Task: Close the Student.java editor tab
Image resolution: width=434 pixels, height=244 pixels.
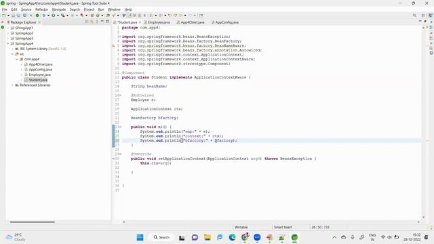Action: click(140, 22)
